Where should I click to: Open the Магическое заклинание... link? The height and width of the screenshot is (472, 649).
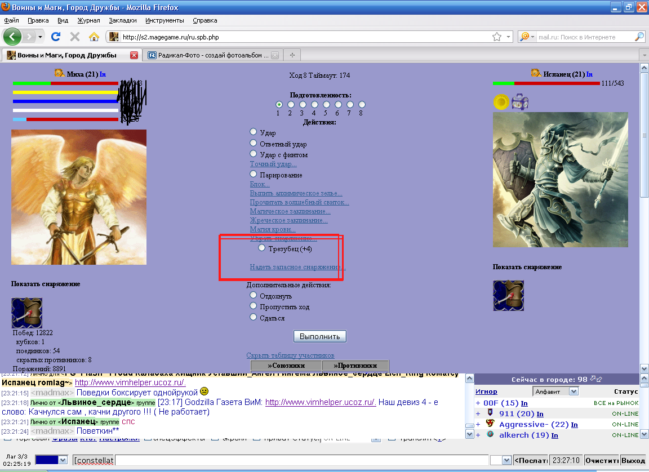[x=290, y=211]
